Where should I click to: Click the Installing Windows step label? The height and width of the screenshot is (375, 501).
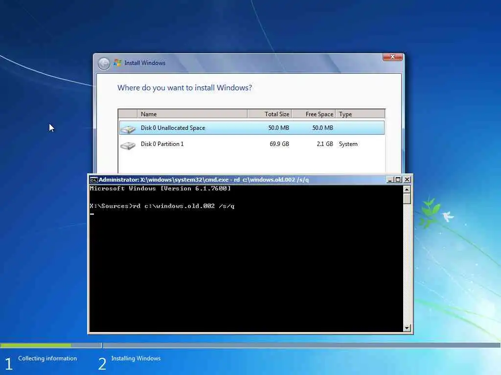pyautogui.click(x=136, y=358)
